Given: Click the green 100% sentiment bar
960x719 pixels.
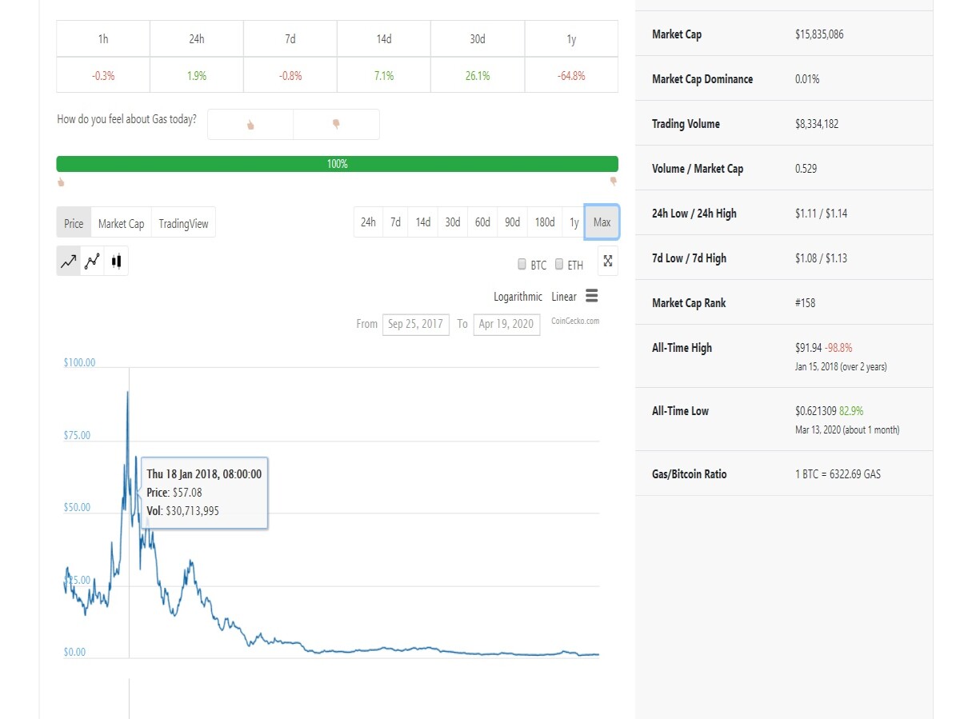Looking at the screenshot, I should pyautogui.click(x=337, y=164).
